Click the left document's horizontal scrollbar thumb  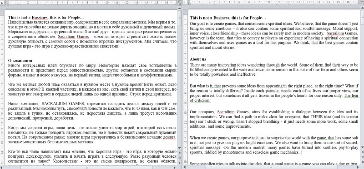87,167
